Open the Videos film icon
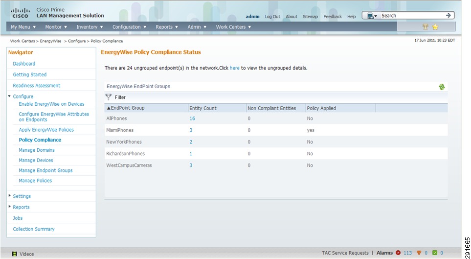The height and width of the screenshot is (259, 471). coord(14,254)
